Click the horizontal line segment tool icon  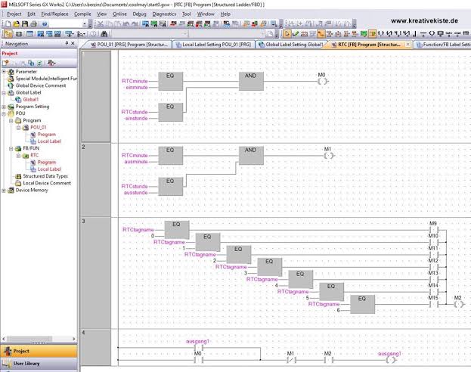coord(423,34)
